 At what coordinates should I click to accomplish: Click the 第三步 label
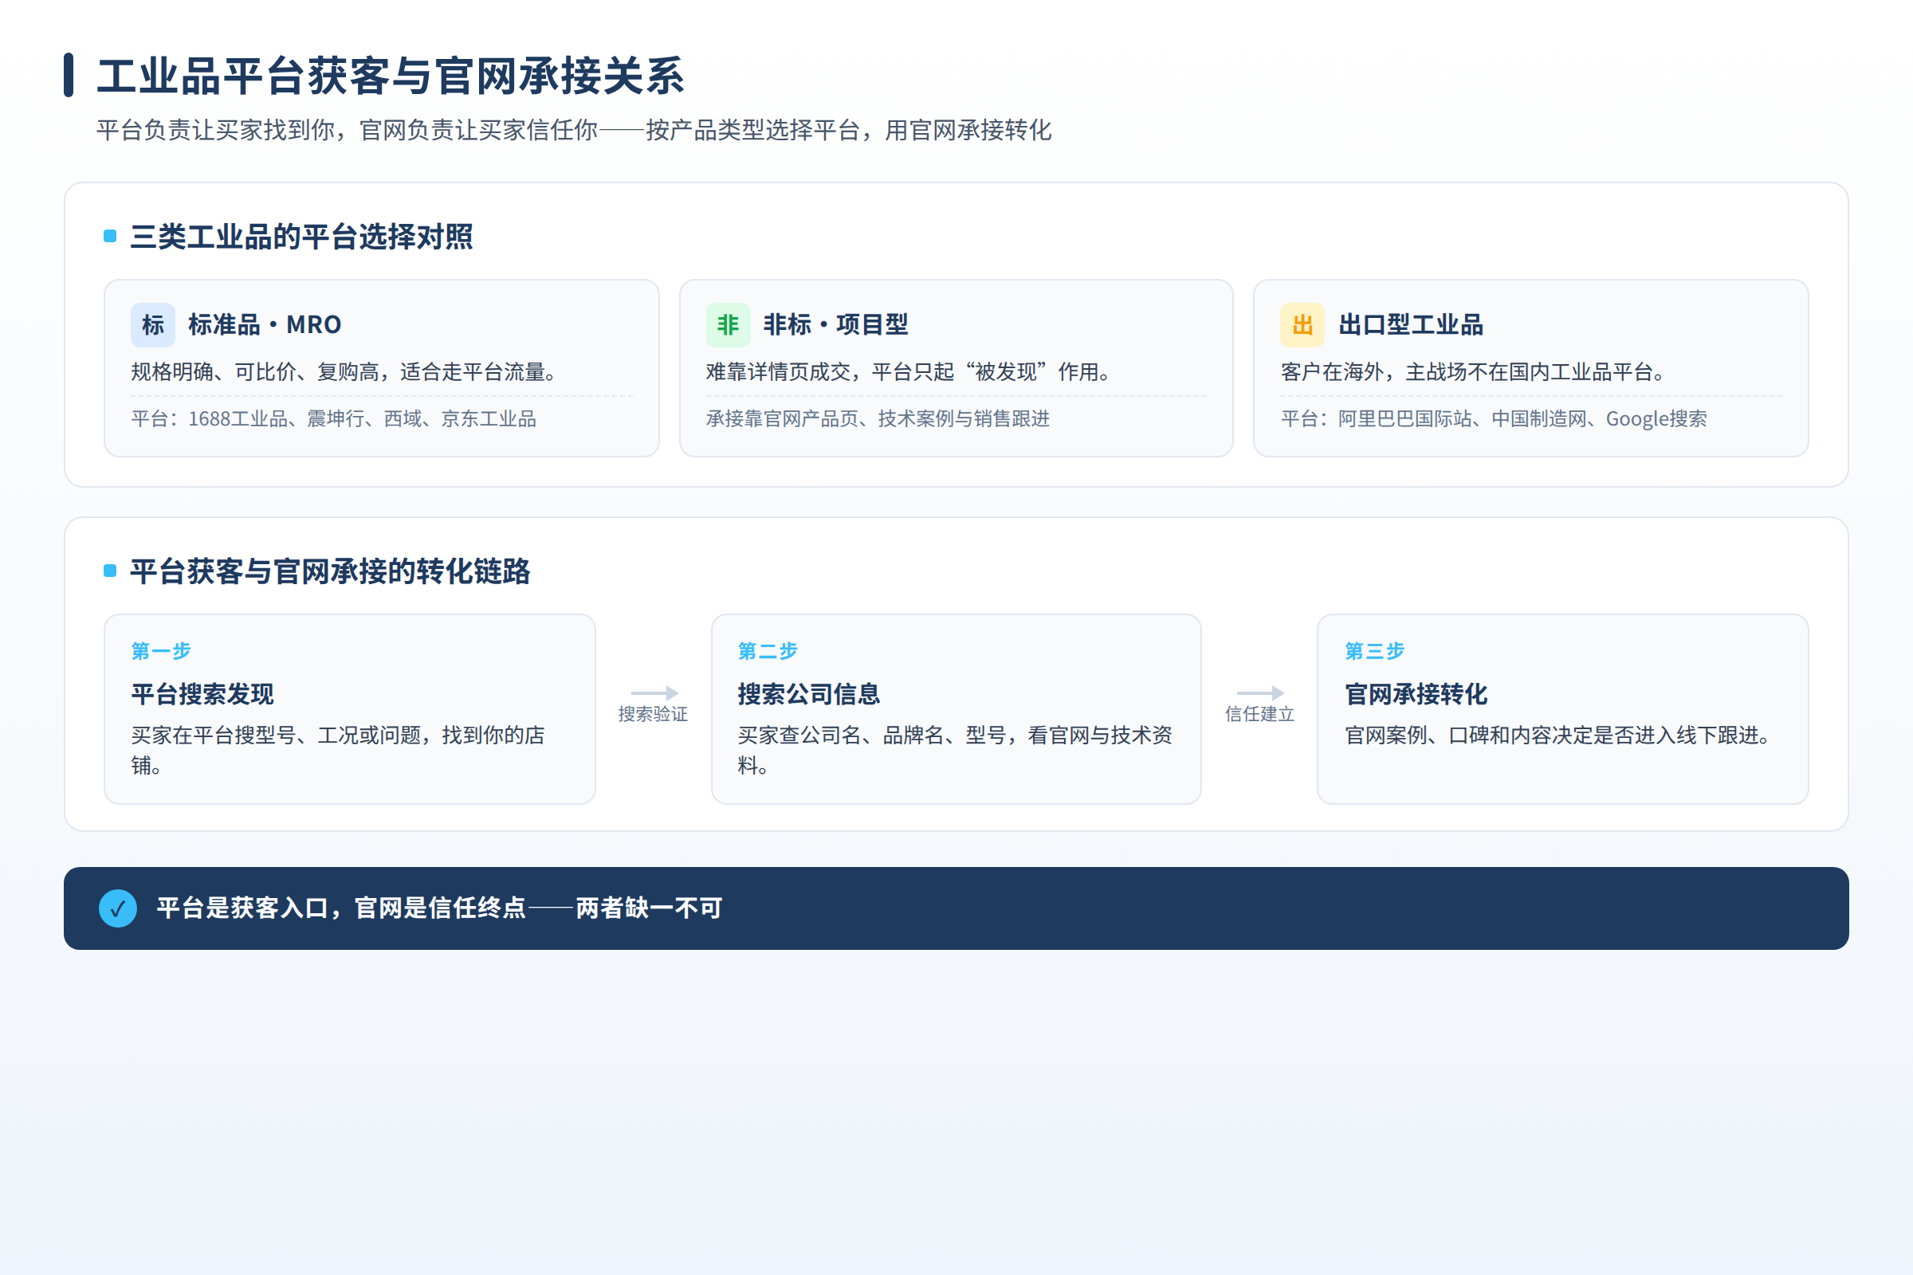1374,650
